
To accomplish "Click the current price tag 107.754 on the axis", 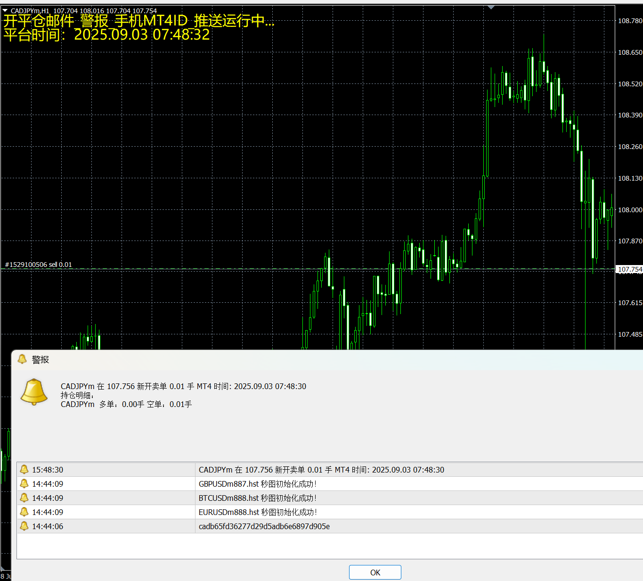I will [x=629, y=269].
